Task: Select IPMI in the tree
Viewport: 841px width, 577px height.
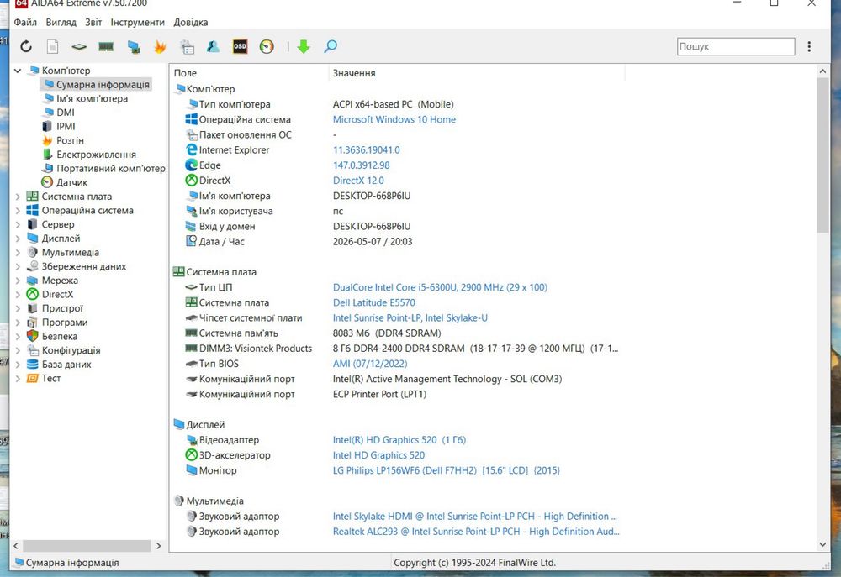Action: pos(66,127)
